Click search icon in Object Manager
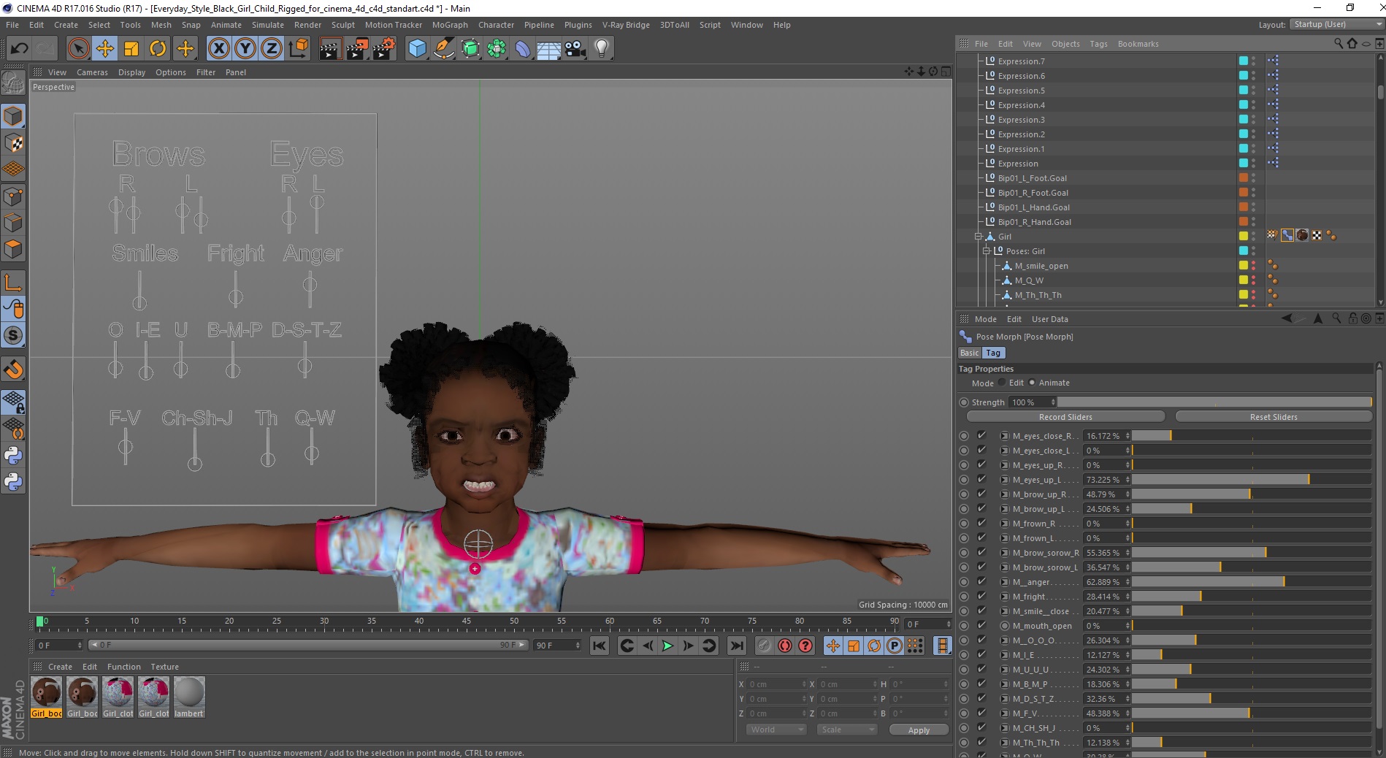Image resolution: width=1386 pixels, height=758 pixels. point(1339,44)
